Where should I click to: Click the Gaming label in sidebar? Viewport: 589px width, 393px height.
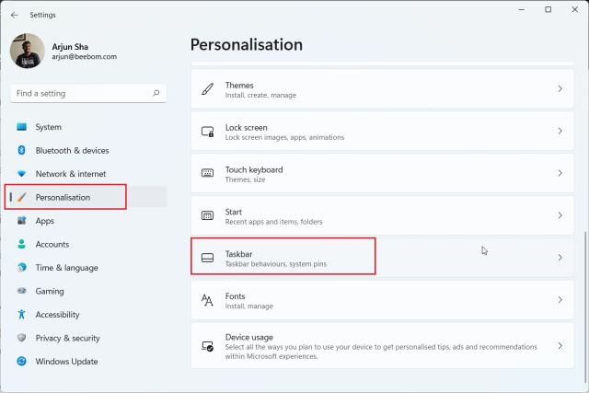(x=50, y=291)
